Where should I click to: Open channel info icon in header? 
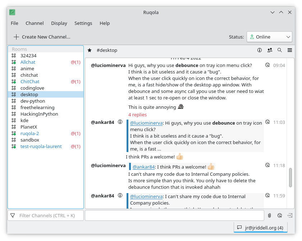point(260,50)
